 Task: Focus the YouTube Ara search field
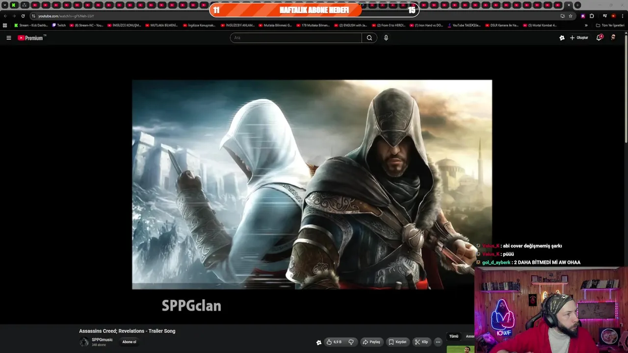click(296, 38)
